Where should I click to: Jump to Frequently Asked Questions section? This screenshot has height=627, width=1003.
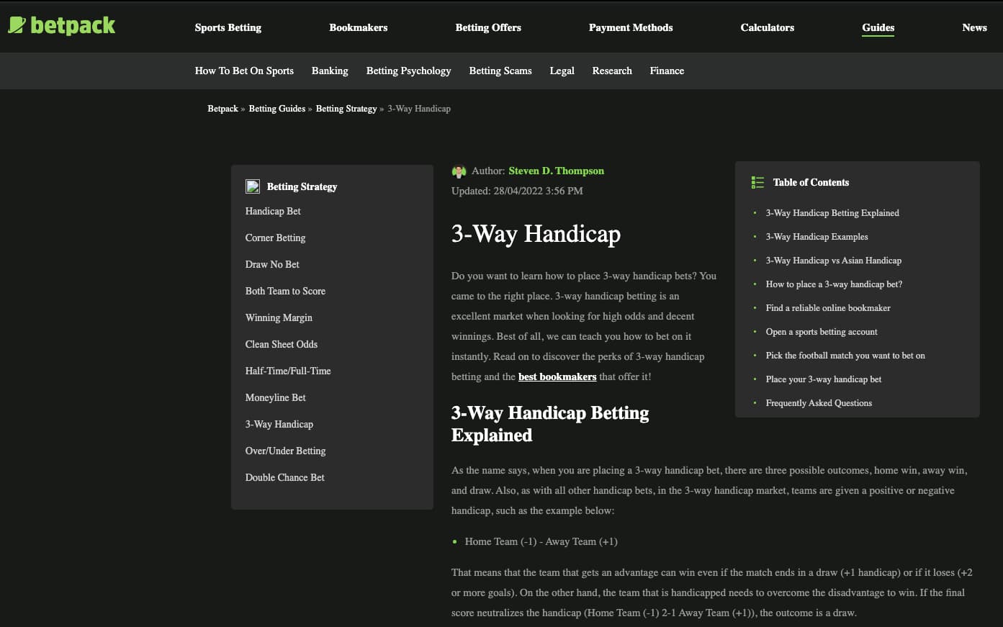click(818, 403)
